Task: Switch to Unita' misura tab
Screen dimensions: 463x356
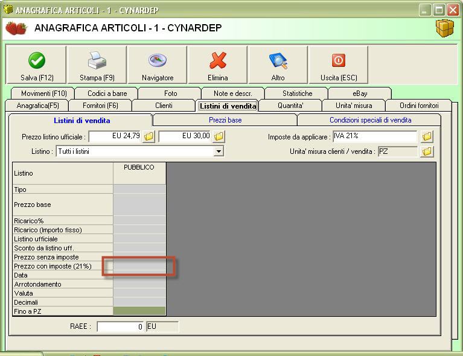Action: click(x=354, y=106)
